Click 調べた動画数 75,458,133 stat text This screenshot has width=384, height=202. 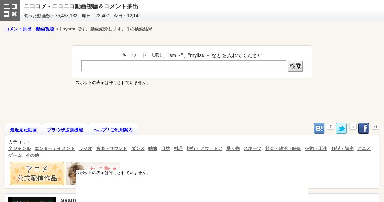tap(51, 16)
